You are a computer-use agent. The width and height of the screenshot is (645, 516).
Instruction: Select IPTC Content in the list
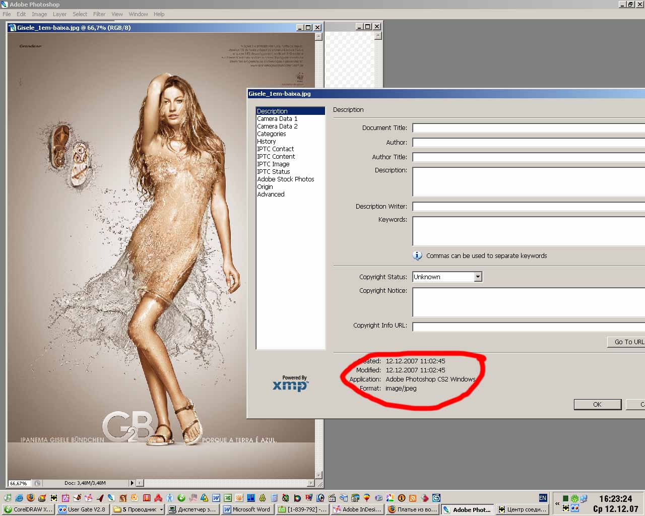[290, 156]
